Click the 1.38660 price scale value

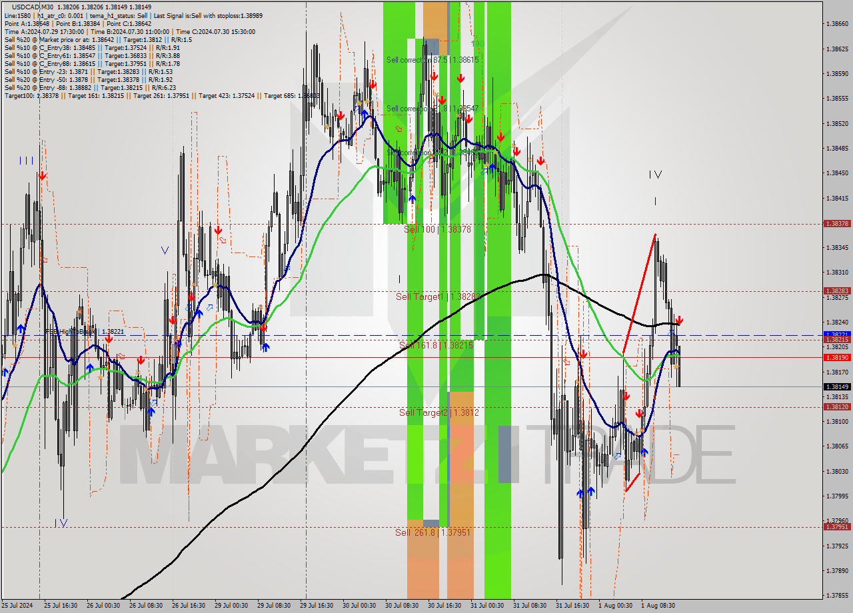[836, 23]
